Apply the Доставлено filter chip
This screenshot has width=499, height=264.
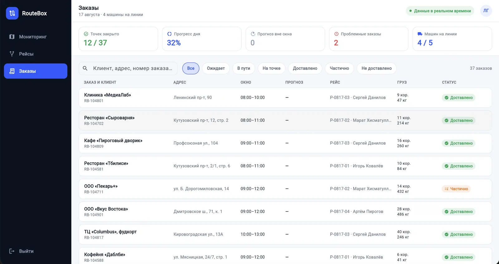click(x=305, y=68)
